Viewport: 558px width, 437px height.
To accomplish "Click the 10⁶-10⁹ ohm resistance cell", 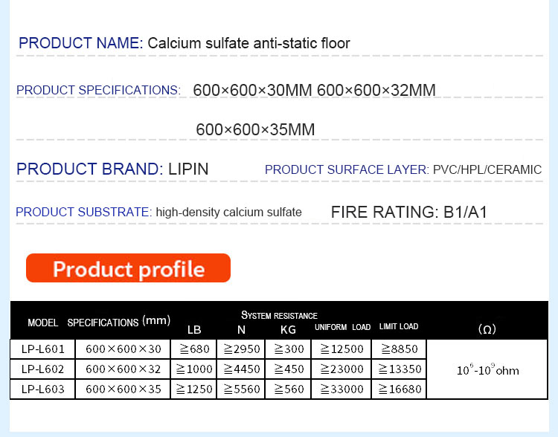I will pyautogui.click(x=487, y=369).
